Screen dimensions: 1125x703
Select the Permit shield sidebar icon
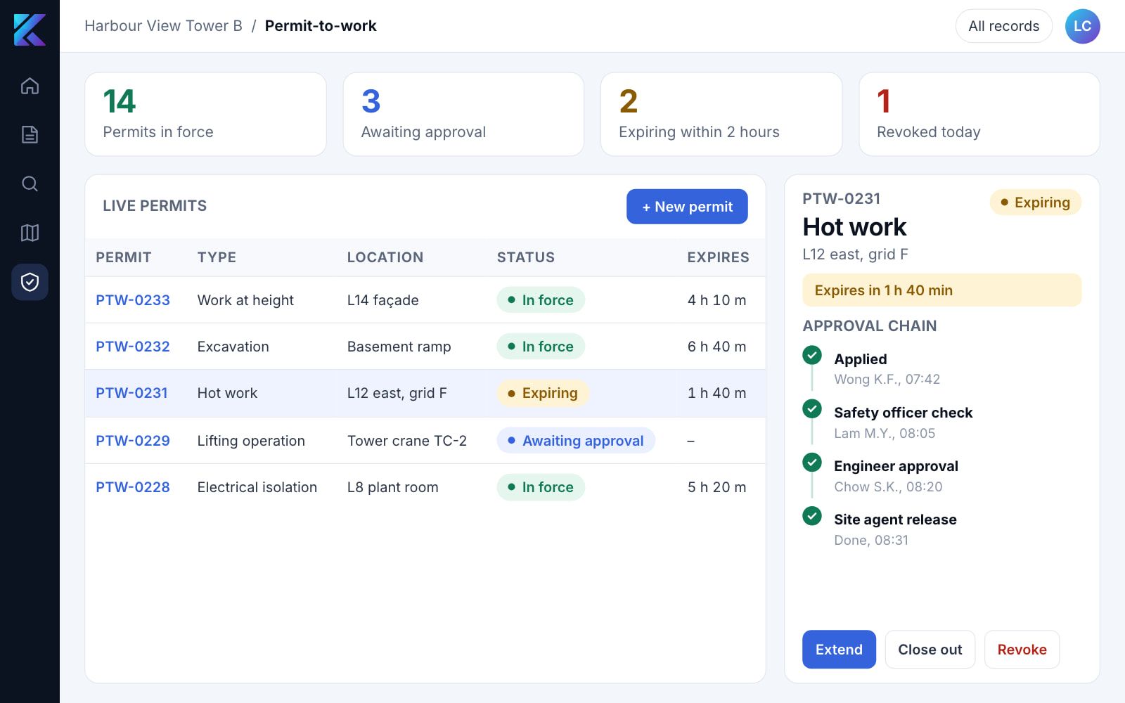point(30,282)
